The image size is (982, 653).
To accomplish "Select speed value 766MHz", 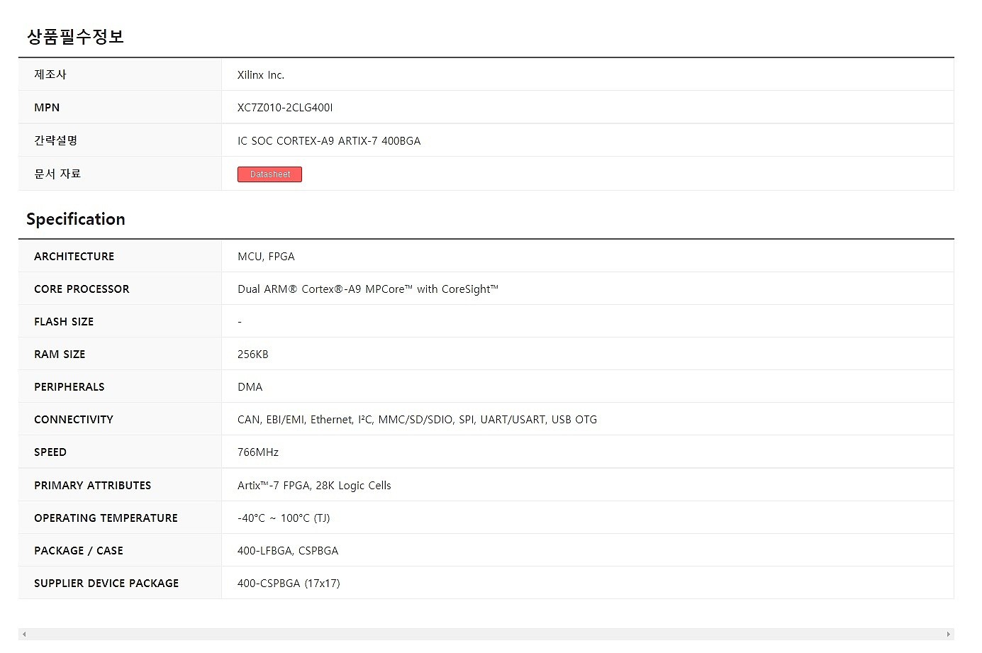I will (258, 452).
